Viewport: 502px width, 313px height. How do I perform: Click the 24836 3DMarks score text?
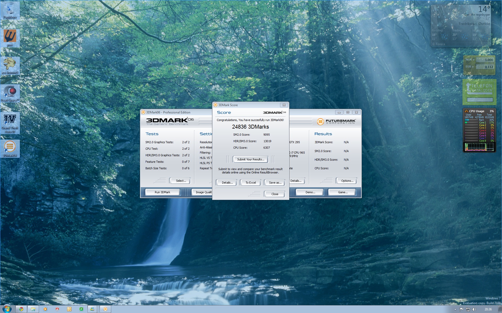[250, 127]
